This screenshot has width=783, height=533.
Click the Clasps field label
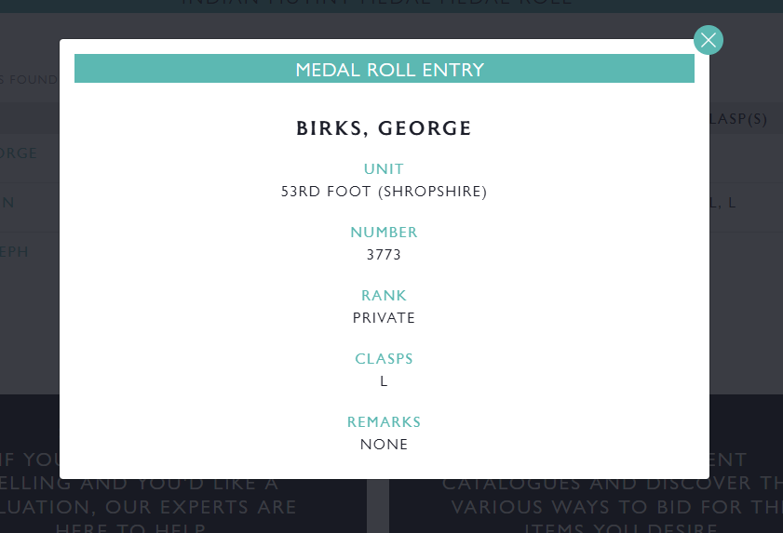(384, 358)
